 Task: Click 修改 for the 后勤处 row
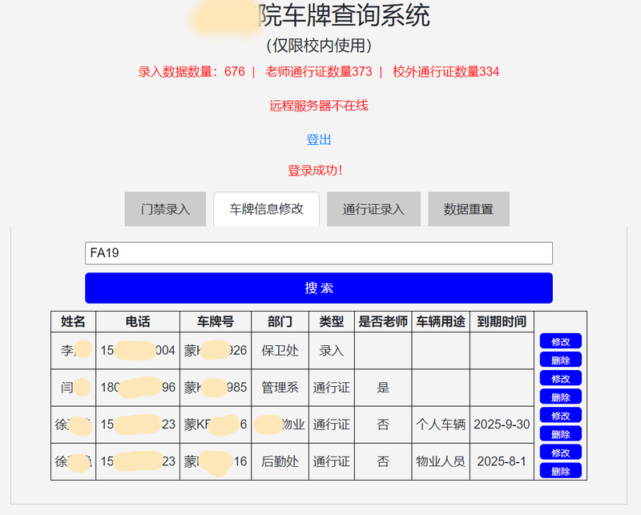coord(560,453)
